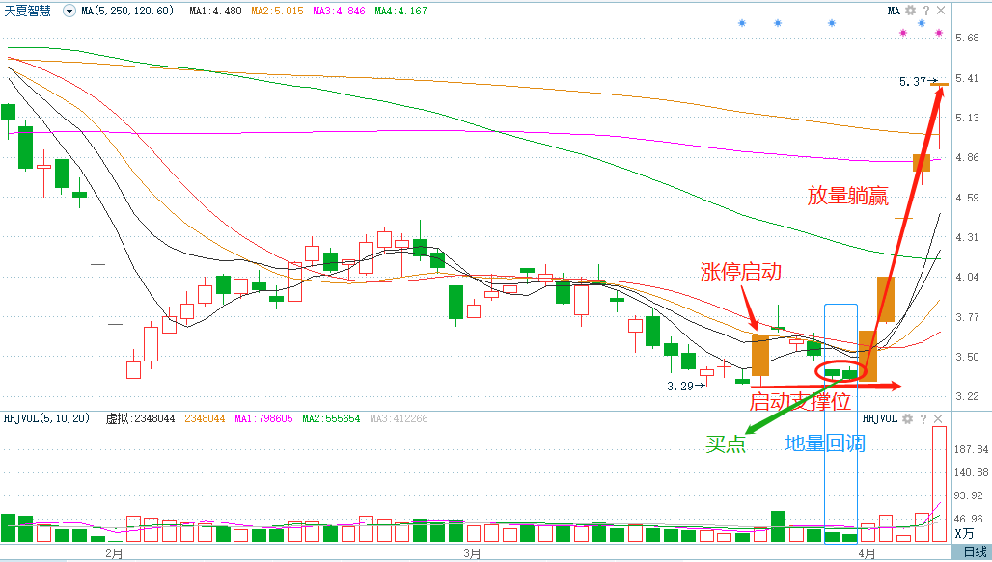Click the 5.41 price axis label
Image resolution: width=992 pixels, height=562 pixels.
[967, 78]
